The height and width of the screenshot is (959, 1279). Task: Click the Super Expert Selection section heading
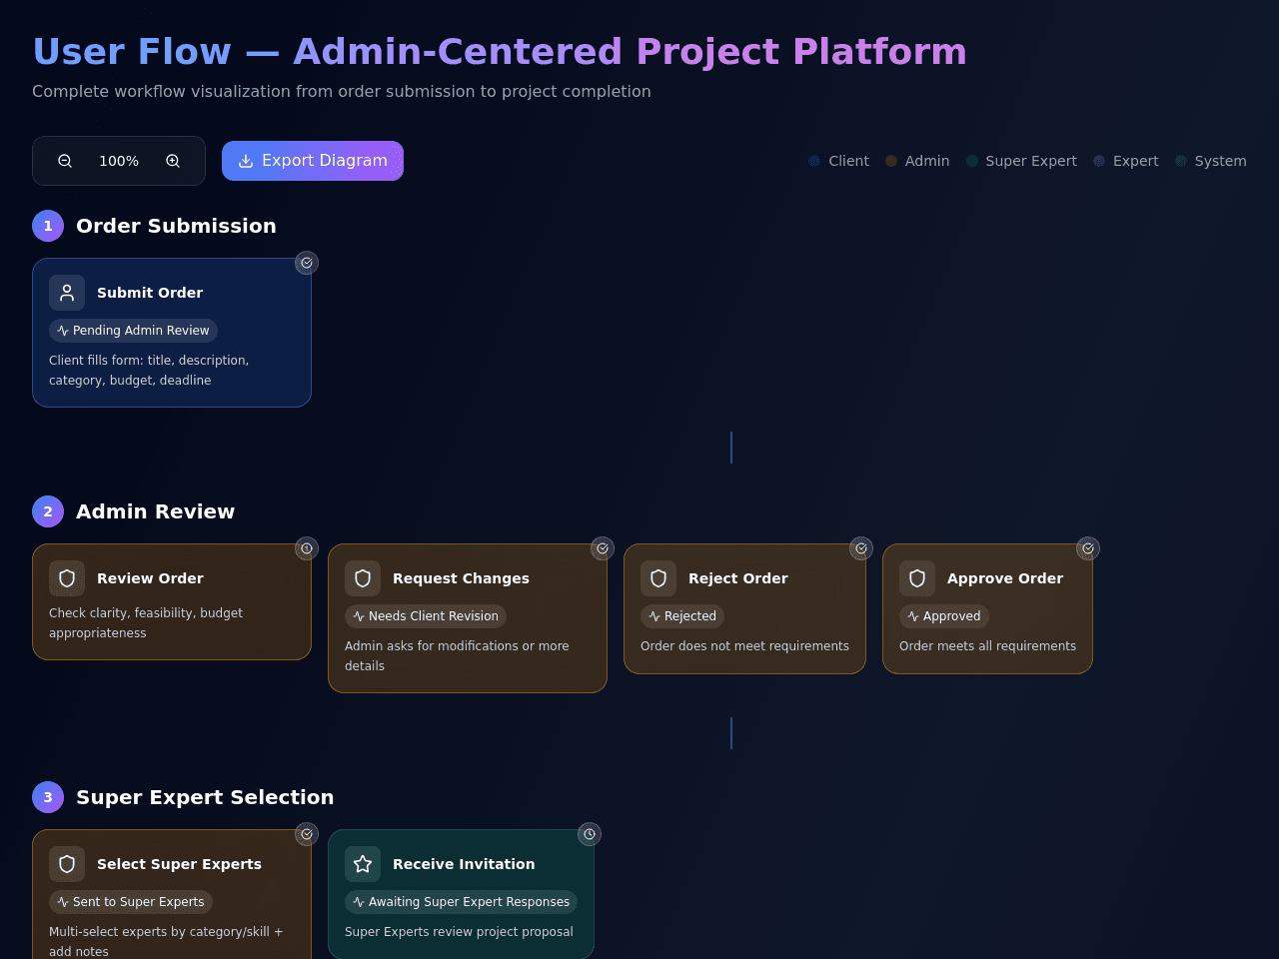(x=205, y=797)
